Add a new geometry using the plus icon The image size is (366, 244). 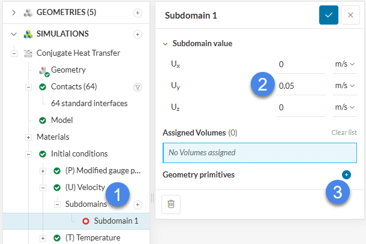click(137, 13)
